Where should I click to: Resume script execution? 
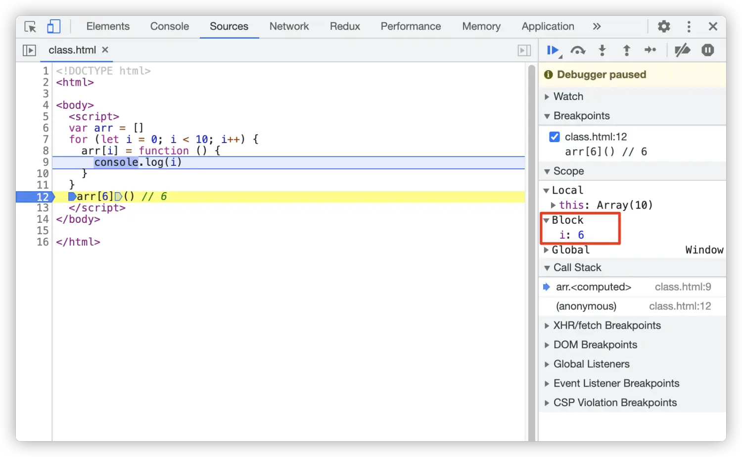554,50
